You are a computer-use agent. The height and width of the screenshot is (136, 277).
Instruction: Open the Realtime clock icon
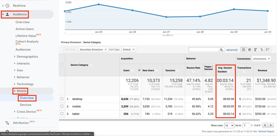[x=7, y=6]
